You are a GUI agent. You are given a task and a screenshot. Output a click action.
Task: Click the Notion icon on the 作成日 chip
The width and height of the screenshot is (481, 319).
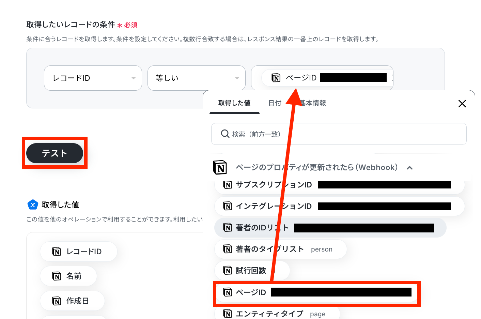point(57,301)
